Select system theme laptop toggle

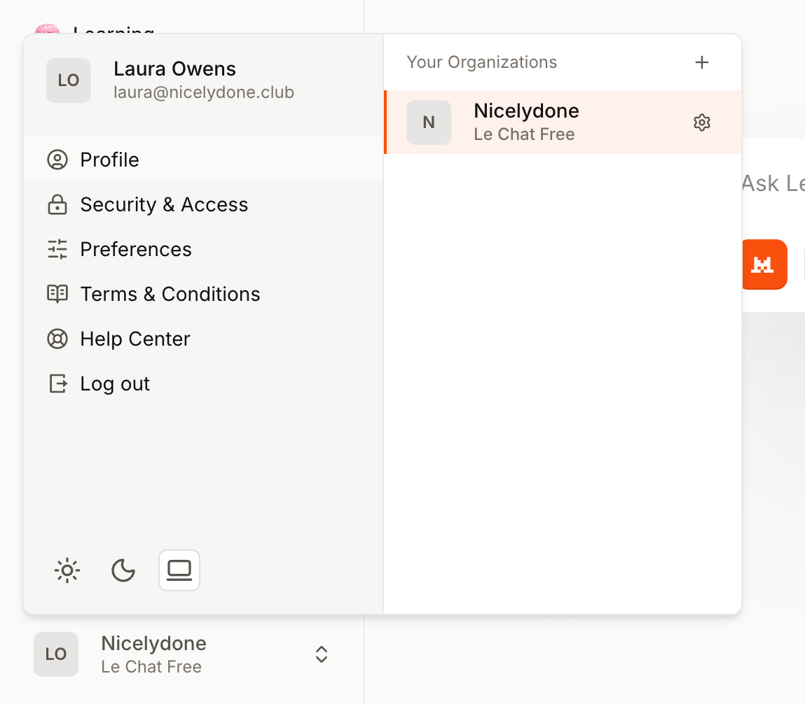tap(179, 570)
